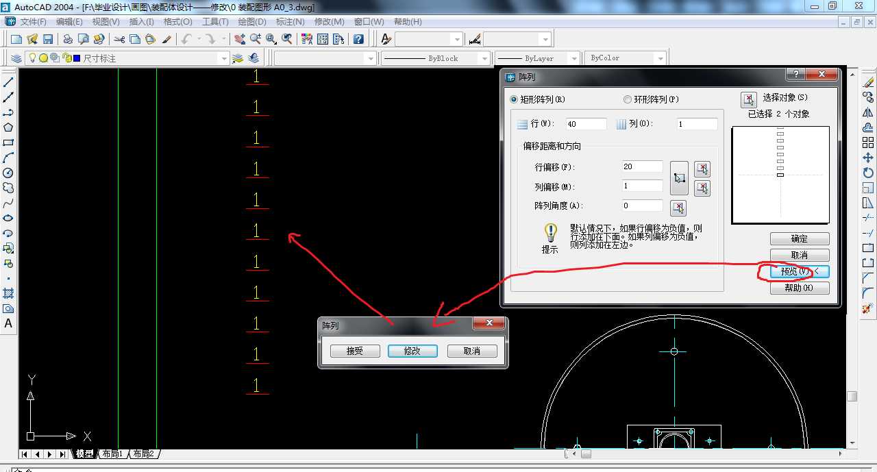Click the Mirror modify tool
Screen dimensions: 877x472
coord(868,112)
